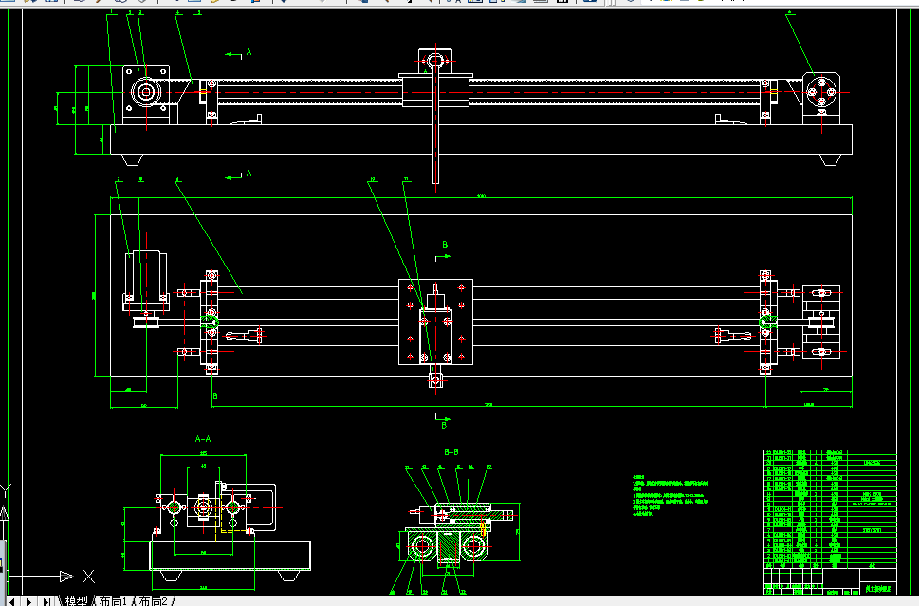Pick the hatched slider block in B-B view
This screenshot has height=606, width=919.
coord(449,545)
